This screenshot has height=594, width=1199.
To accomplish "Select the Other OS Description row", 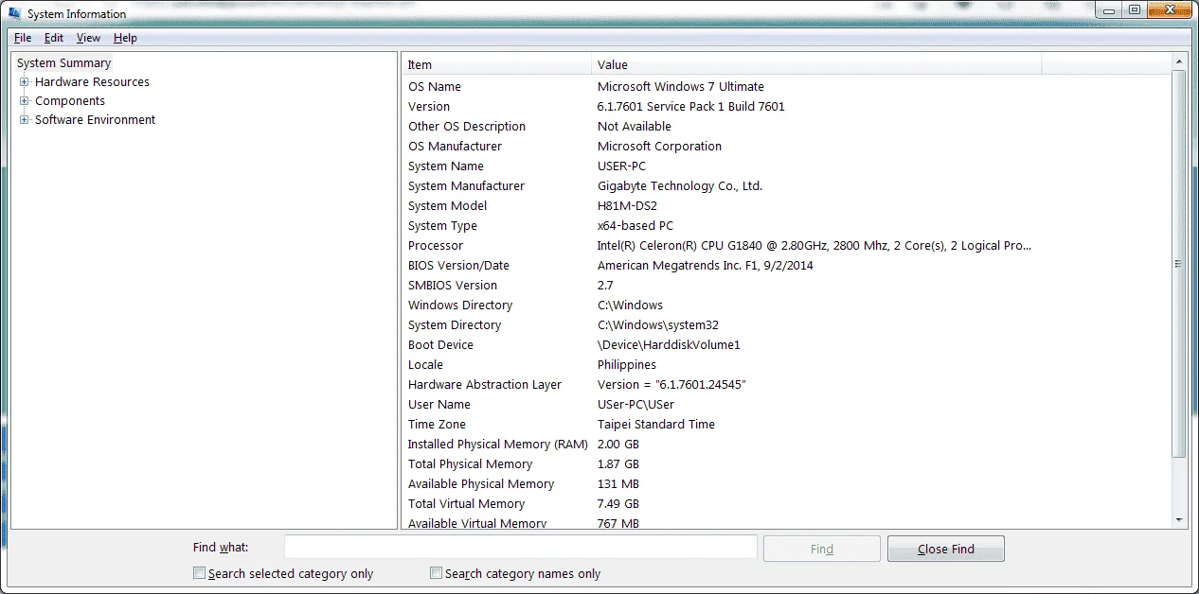I will [x=786, y=127].
